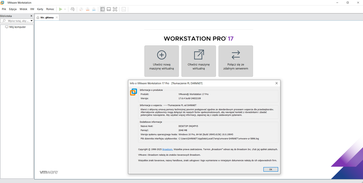Open the Pomoc menu

(50, 9)
